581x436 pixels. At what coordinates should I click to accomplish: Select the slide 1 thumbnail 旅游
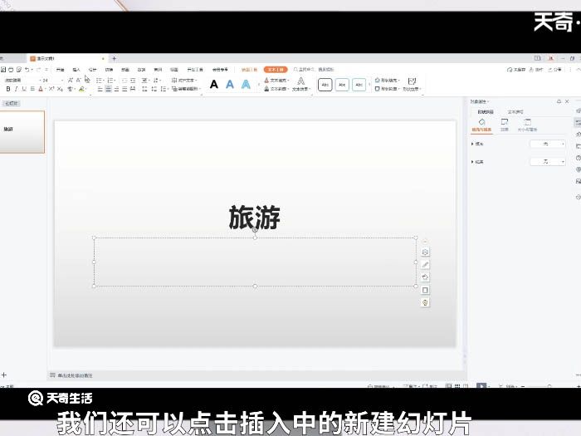pyautogui.click(x=22, y=131)
